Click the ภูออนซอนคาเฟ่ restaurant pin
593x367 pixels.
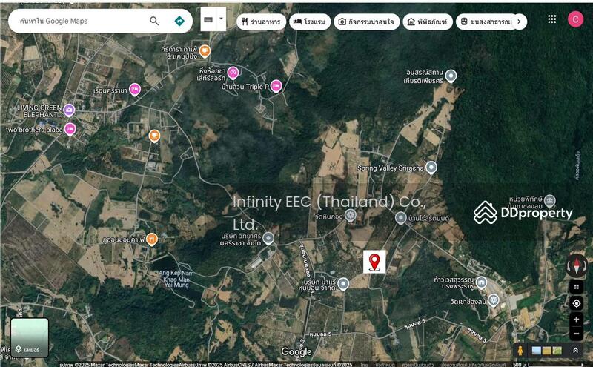pos(152,239)
